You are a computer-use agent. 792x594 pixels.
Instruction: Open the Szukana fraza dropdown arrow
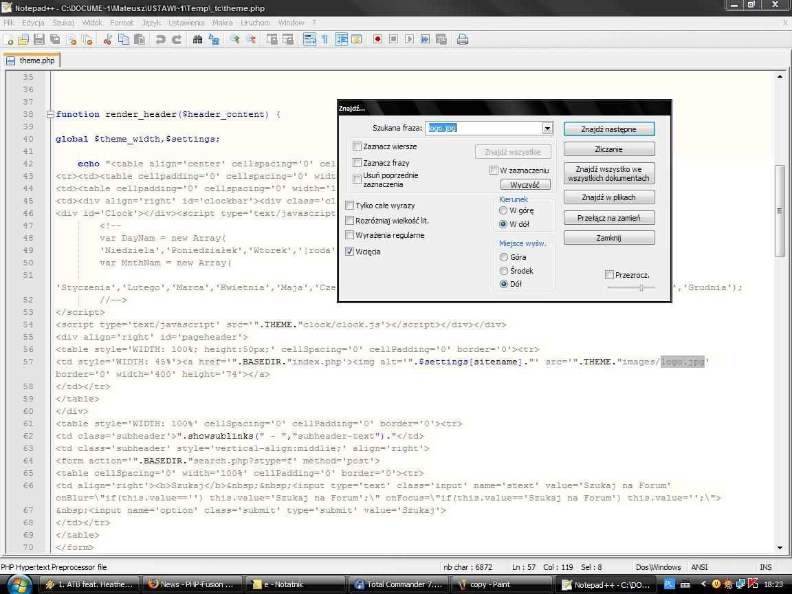547,129
